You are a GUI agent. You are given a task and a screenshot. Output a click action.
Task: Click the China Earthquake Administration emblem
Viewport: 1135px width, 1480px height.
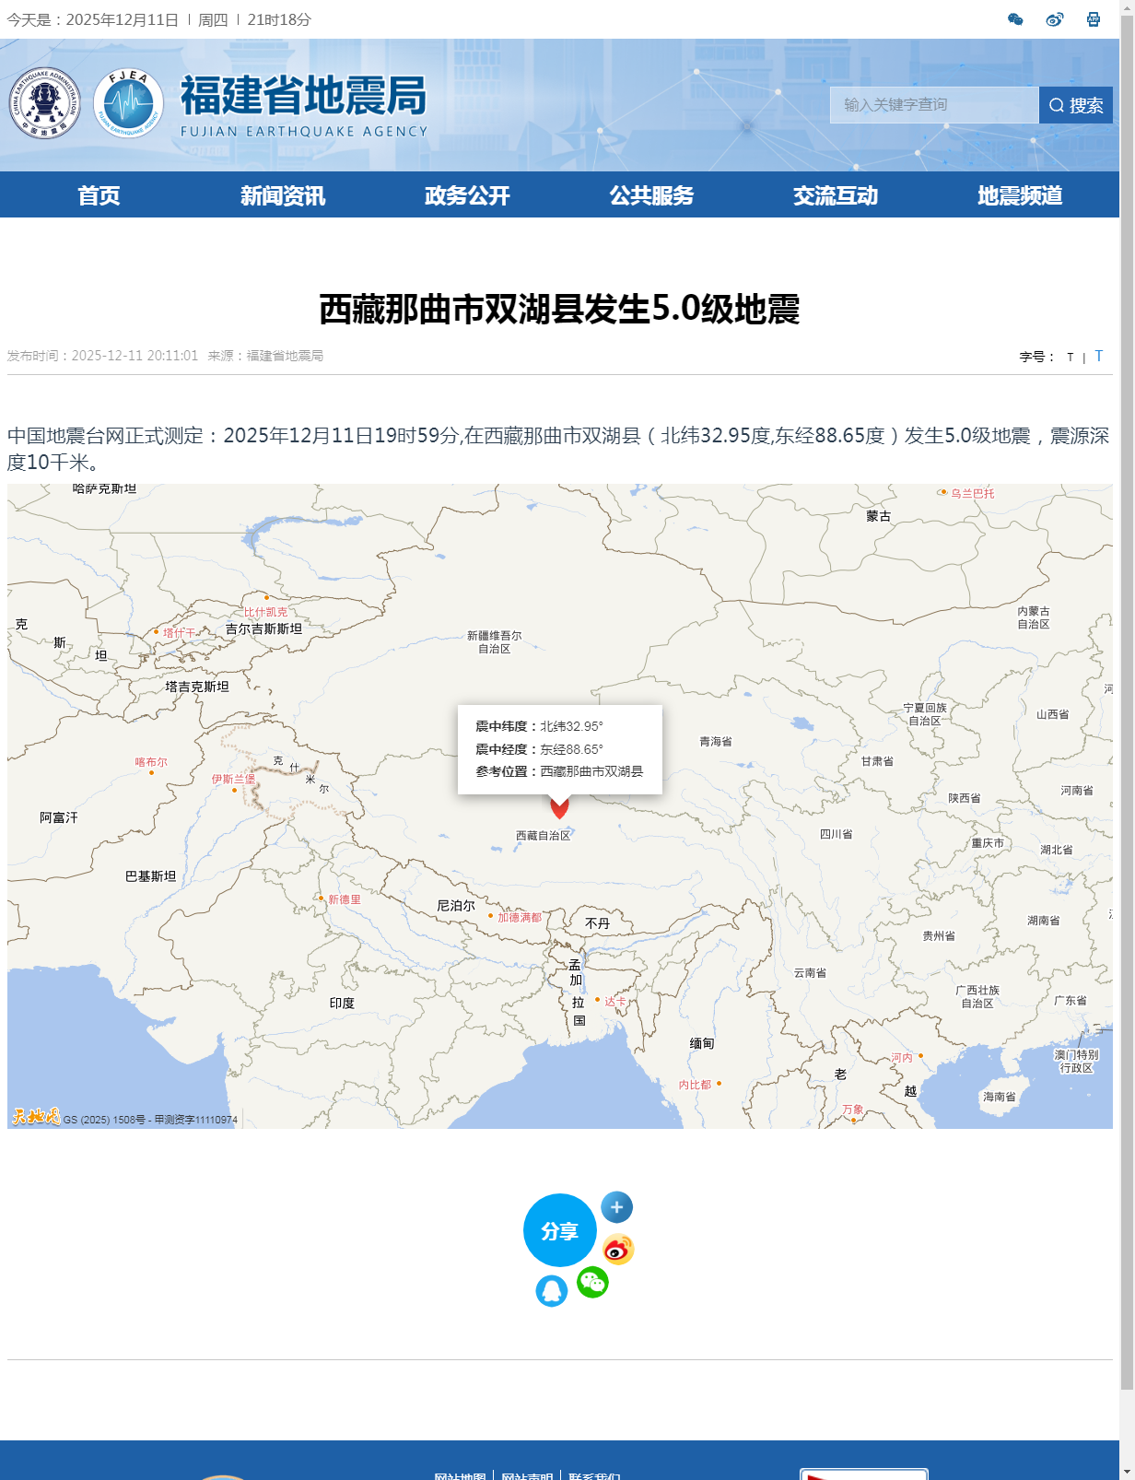pyautogui.click(x=45, y=103)
